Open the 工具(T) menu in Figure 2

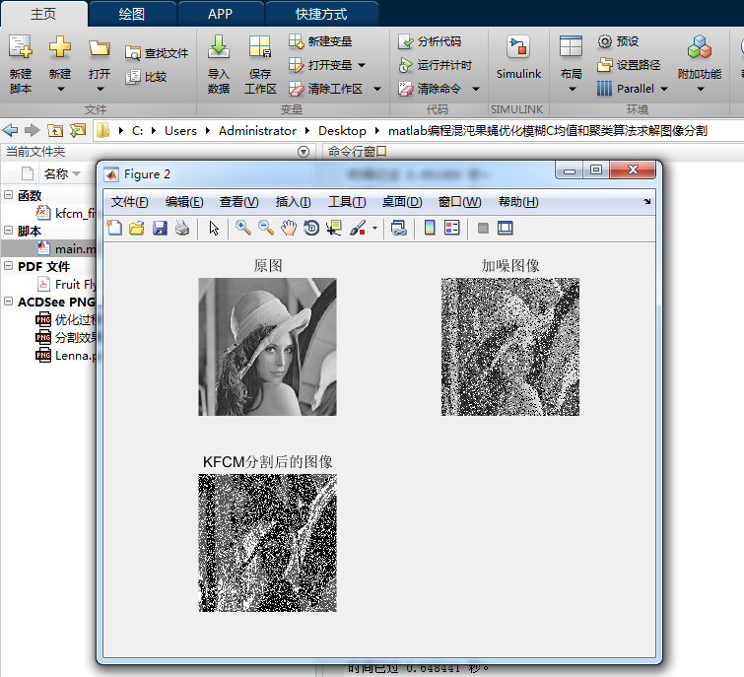pyautogui.click(x=347, y=202)
